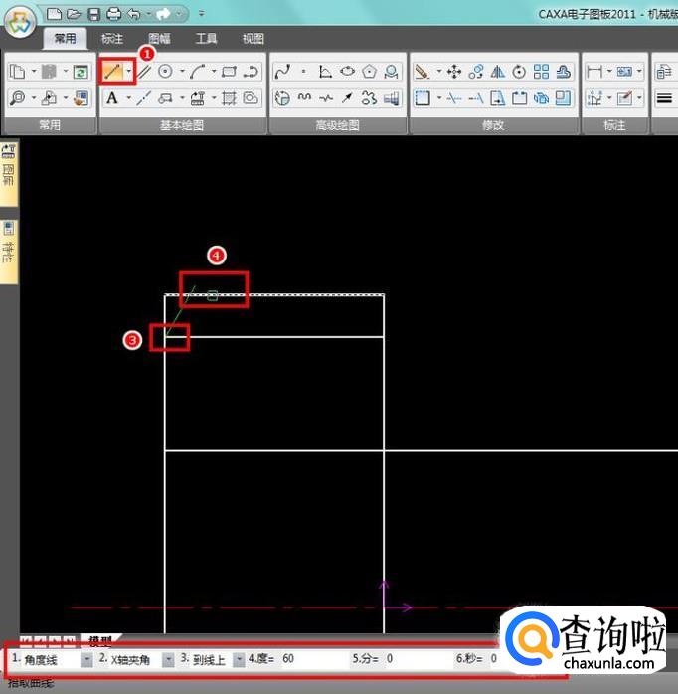Click the Text tool icon
The image size is (678, 694).
[x=111, y=97]
